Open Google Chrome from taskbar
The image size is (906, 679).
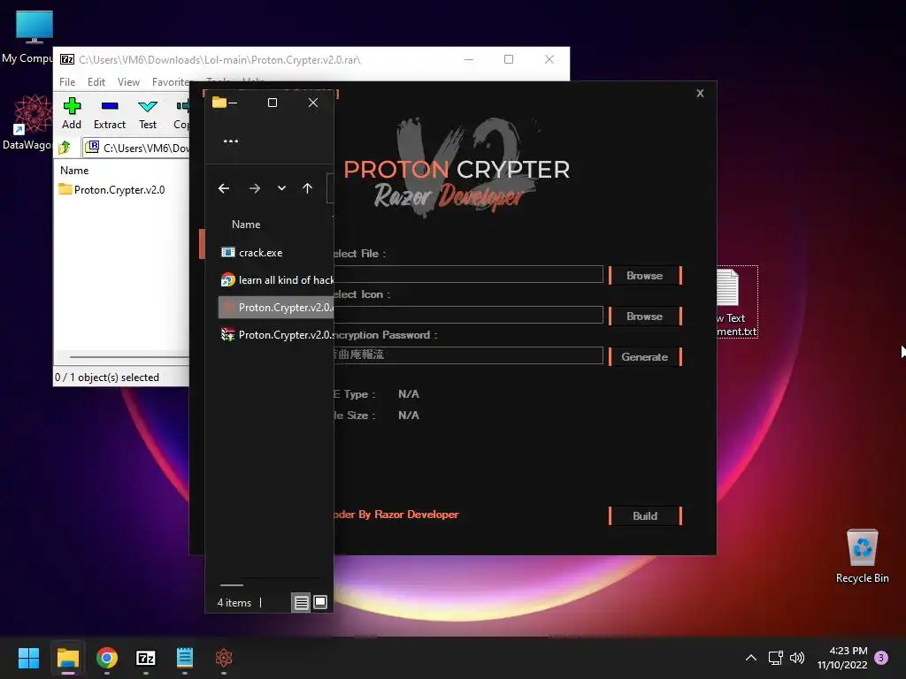tap(107, 658)
